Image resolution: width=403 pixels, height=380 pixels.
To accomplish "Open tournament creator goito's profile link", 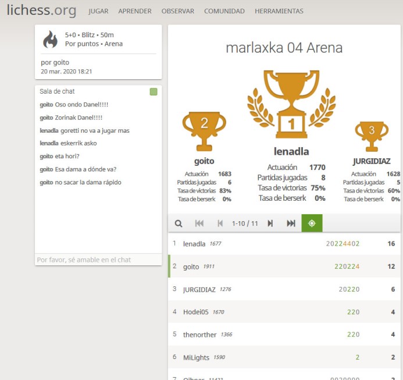I will [x=61, y=62].
